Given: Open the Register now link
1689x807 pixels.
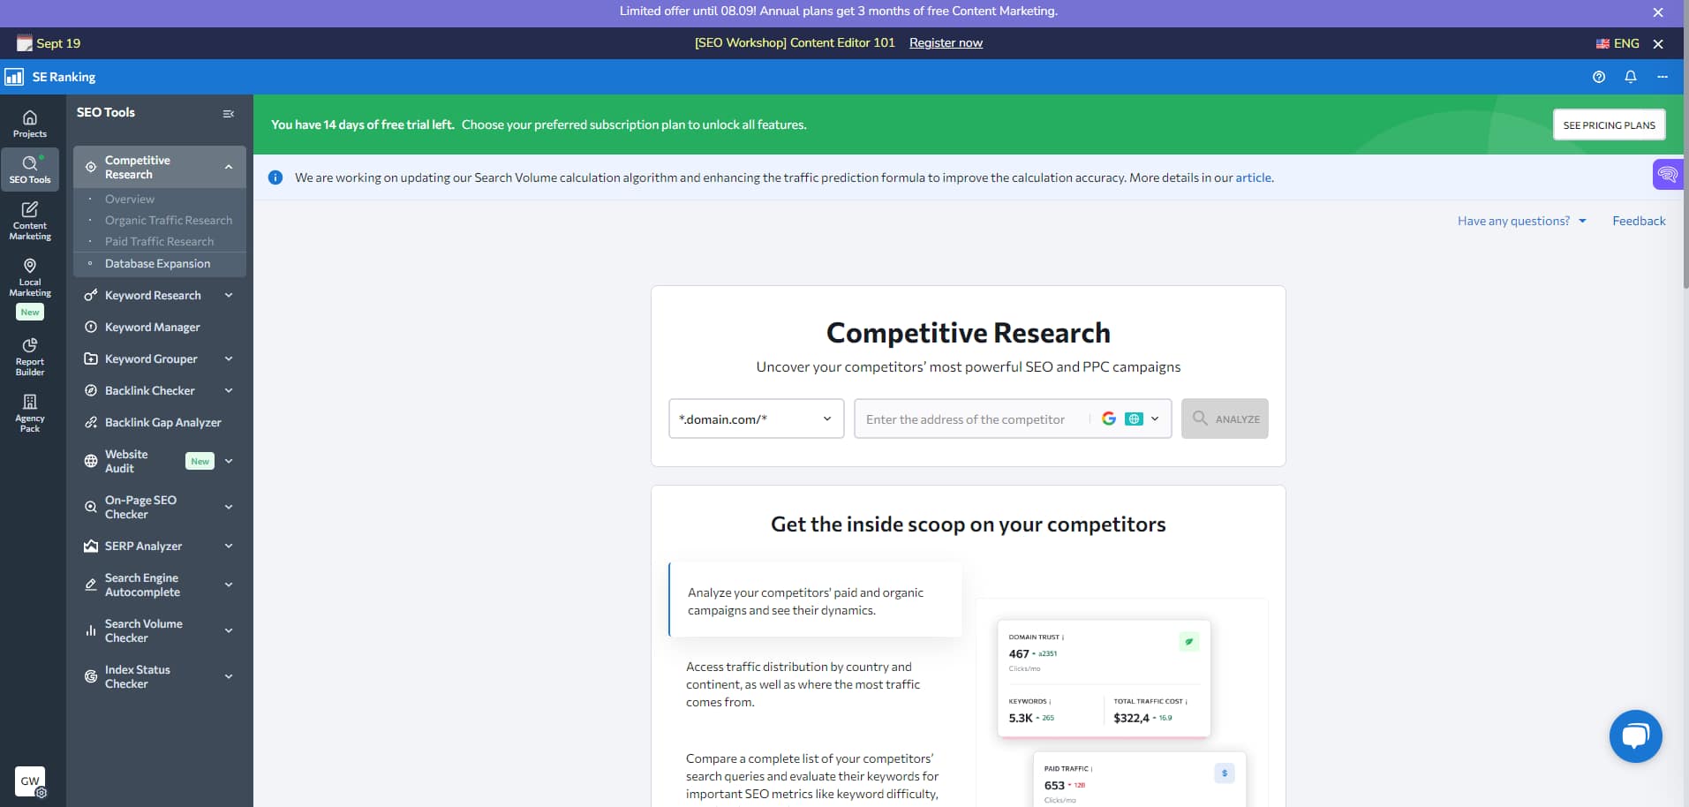Looking at the screenshot, I should click(945, 42).
